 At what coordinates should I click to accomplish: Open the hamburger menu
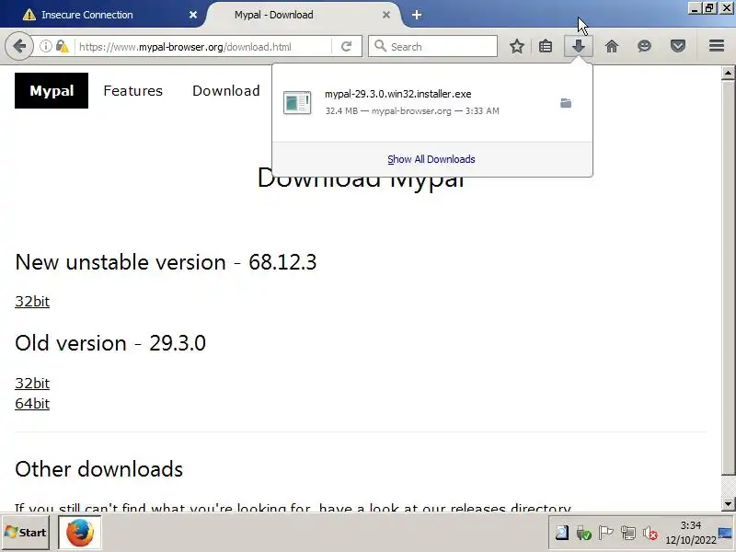pos(717,46)
